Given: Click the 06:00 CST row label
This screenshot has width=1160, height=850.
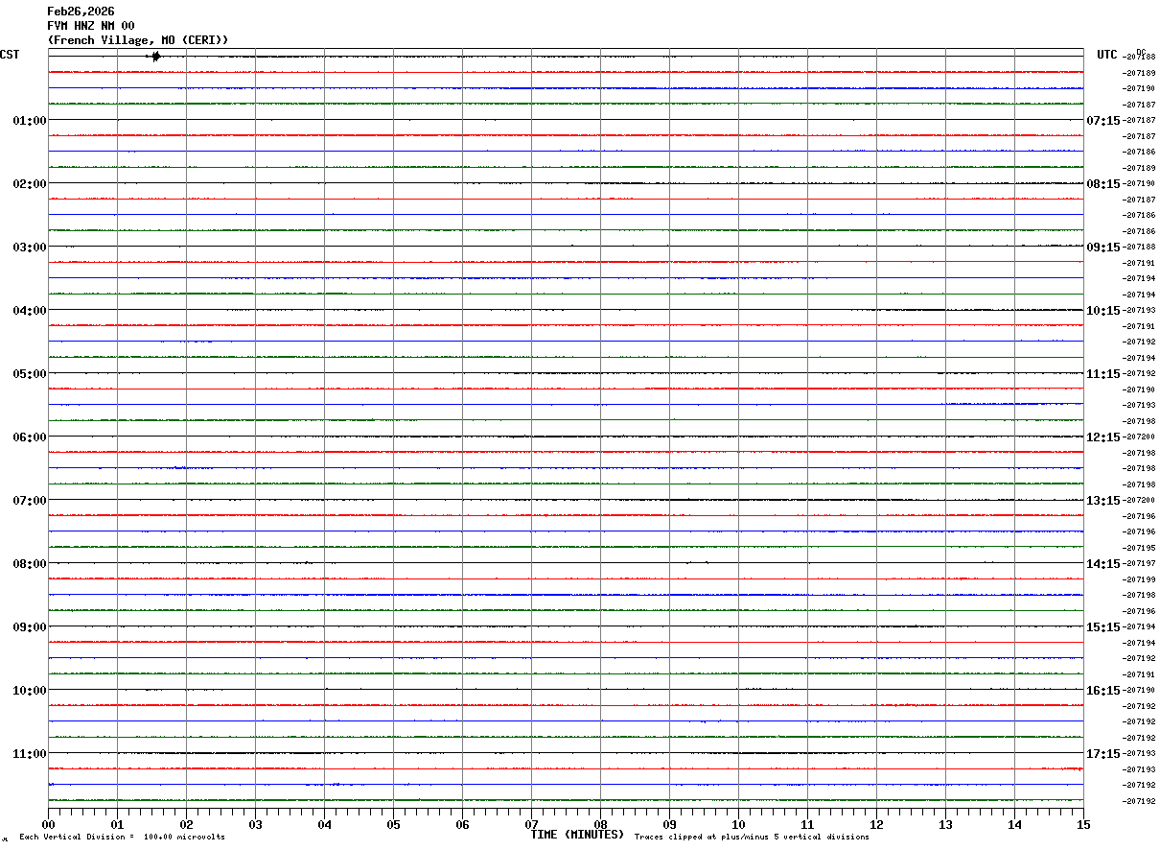Looking at the screenshot, I should tap(30, 437).
